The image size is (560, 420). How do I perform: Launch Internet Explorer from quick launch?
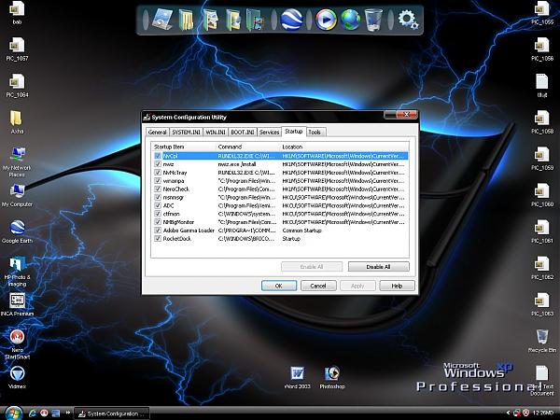[x=33, y=413]
